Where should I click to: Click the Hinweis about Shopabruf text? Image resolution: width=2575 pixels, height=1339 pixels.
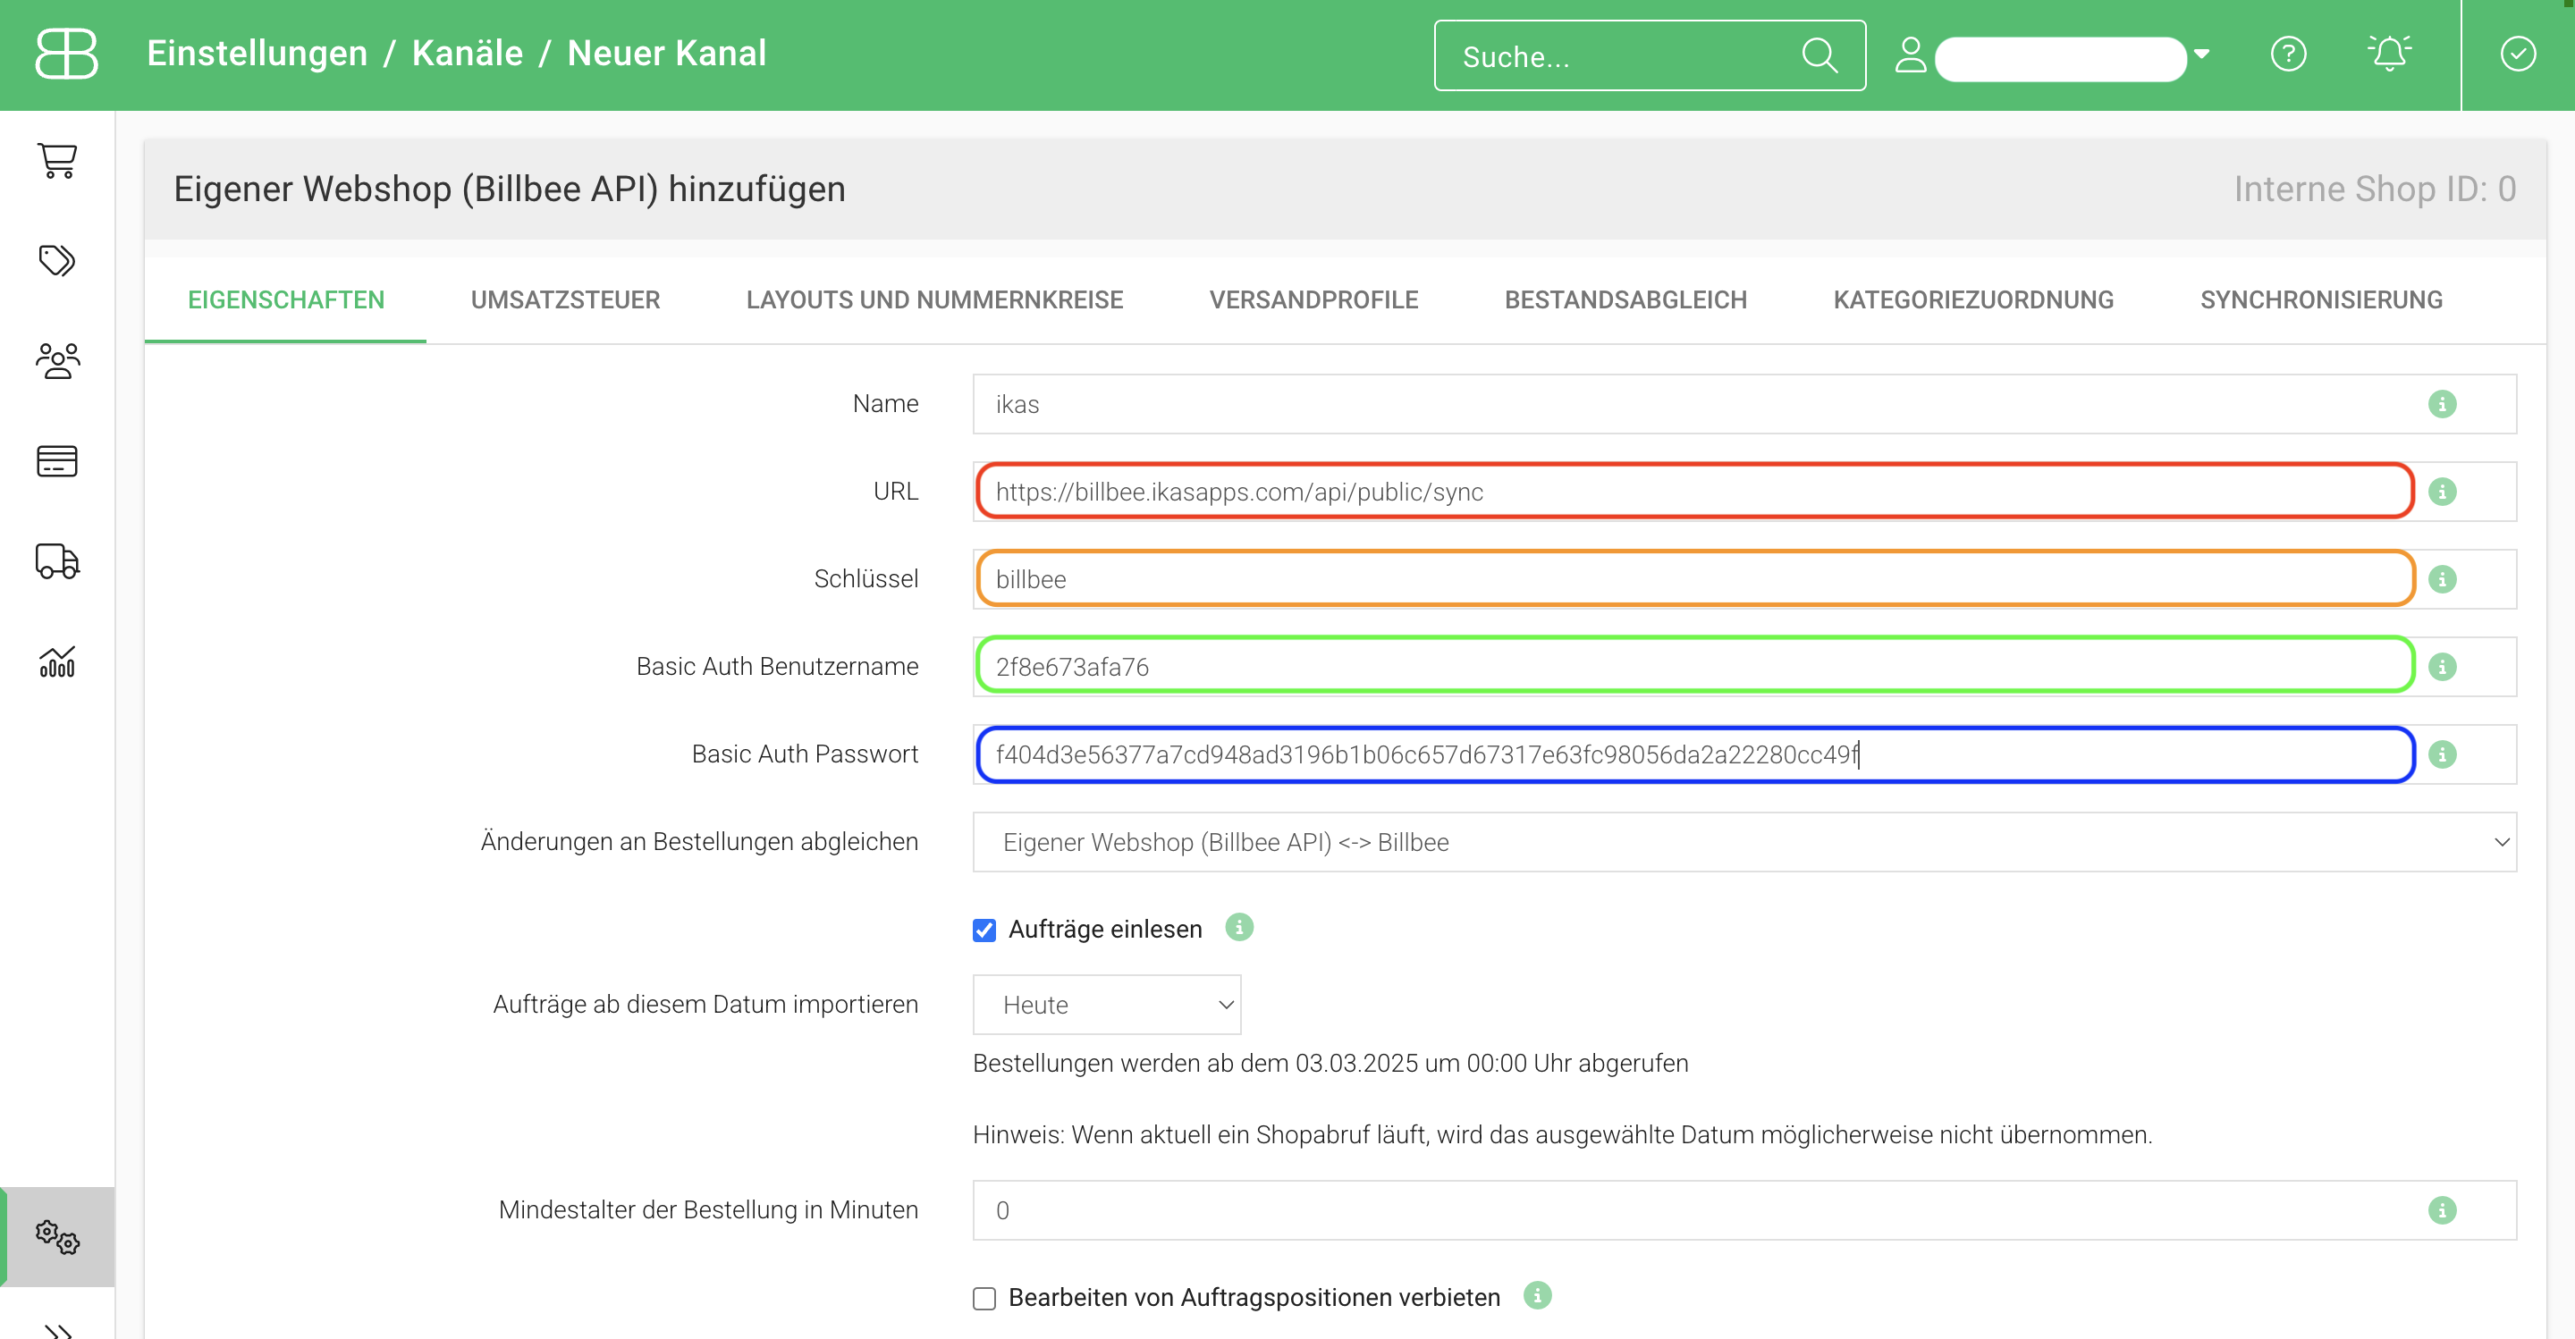[x=1562, y=1135]
